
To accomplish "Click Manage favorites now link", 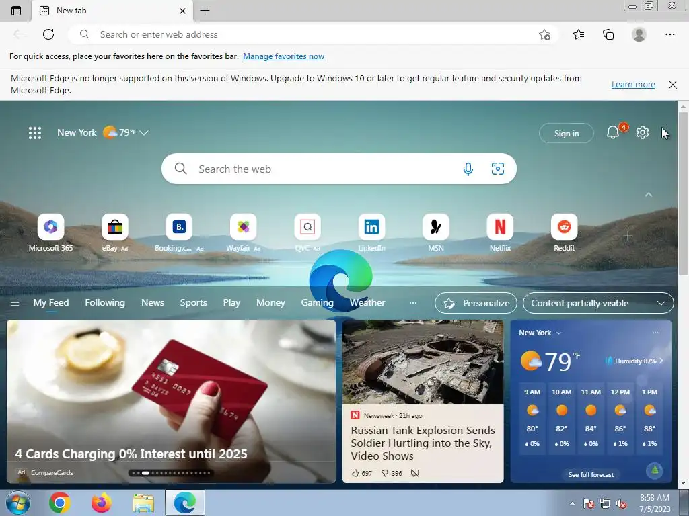I will coord(283,56).
